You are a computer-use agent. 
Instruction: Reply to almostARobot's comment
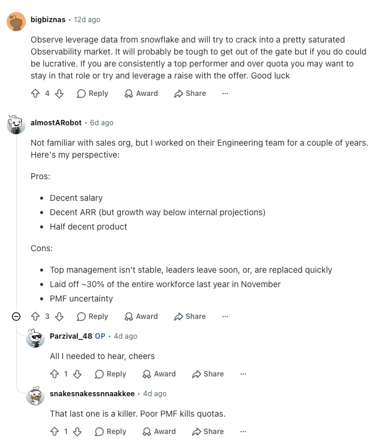92,317
